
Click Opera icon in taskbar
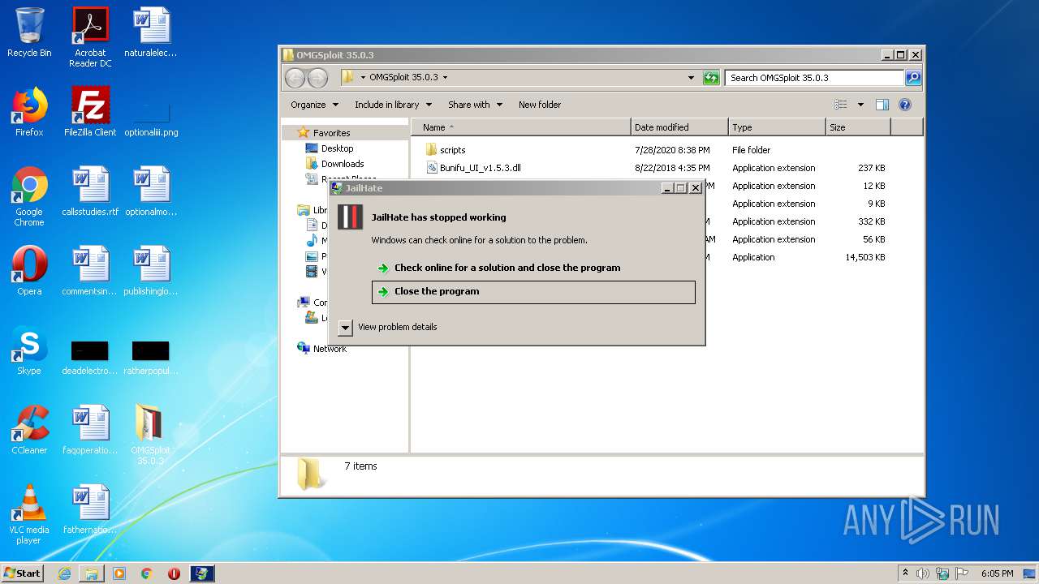coord(174,573)
